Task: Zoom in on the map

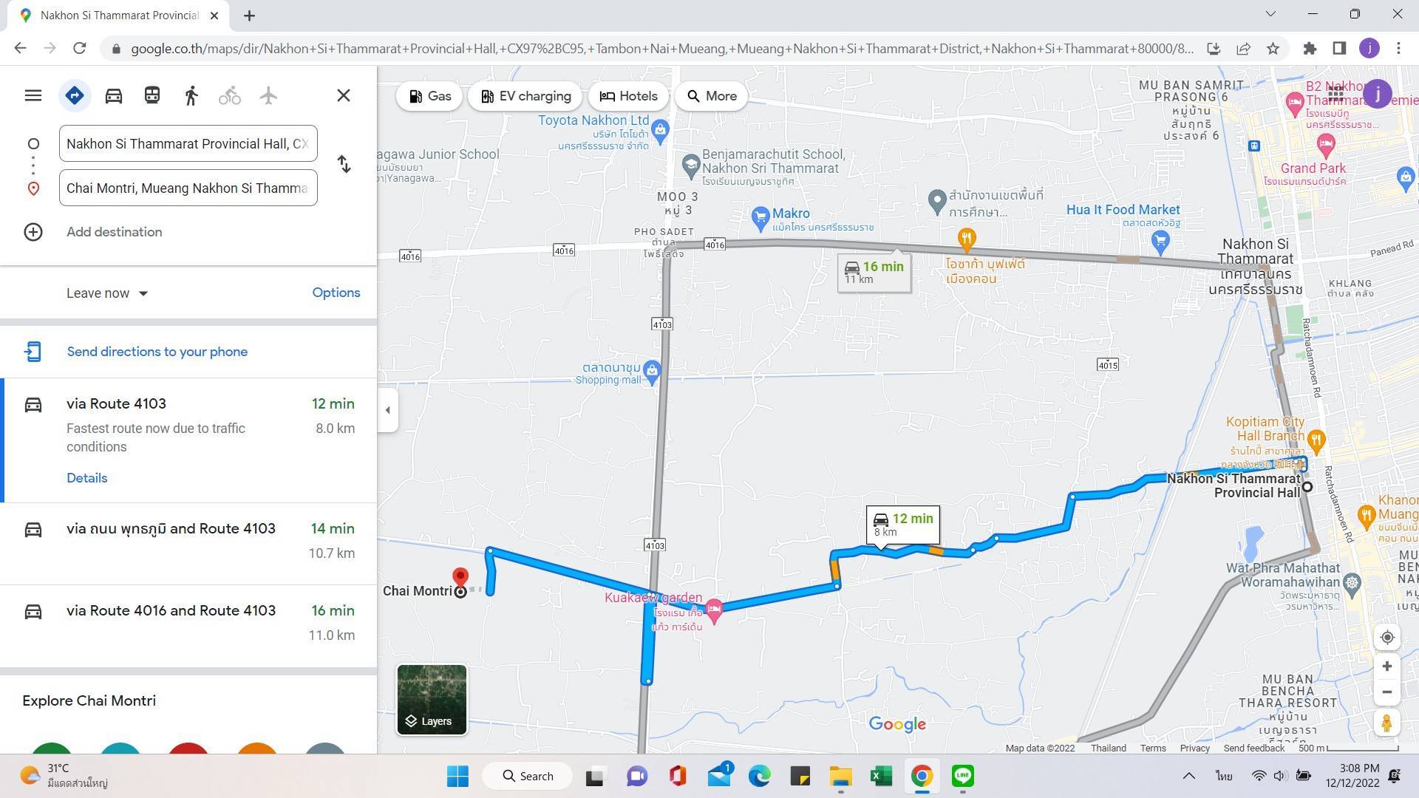Action: tap(1387, 666)
